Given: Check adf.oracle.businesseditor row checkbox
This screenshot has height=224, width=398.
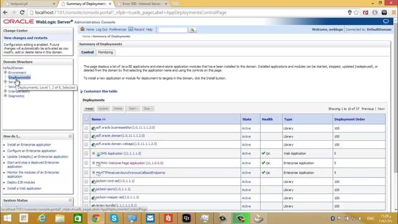Looking at the screenshot, I should tap(86, 128).
